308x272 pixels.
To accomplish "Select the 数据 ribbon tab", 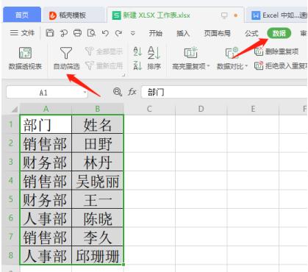I will 279,33.
